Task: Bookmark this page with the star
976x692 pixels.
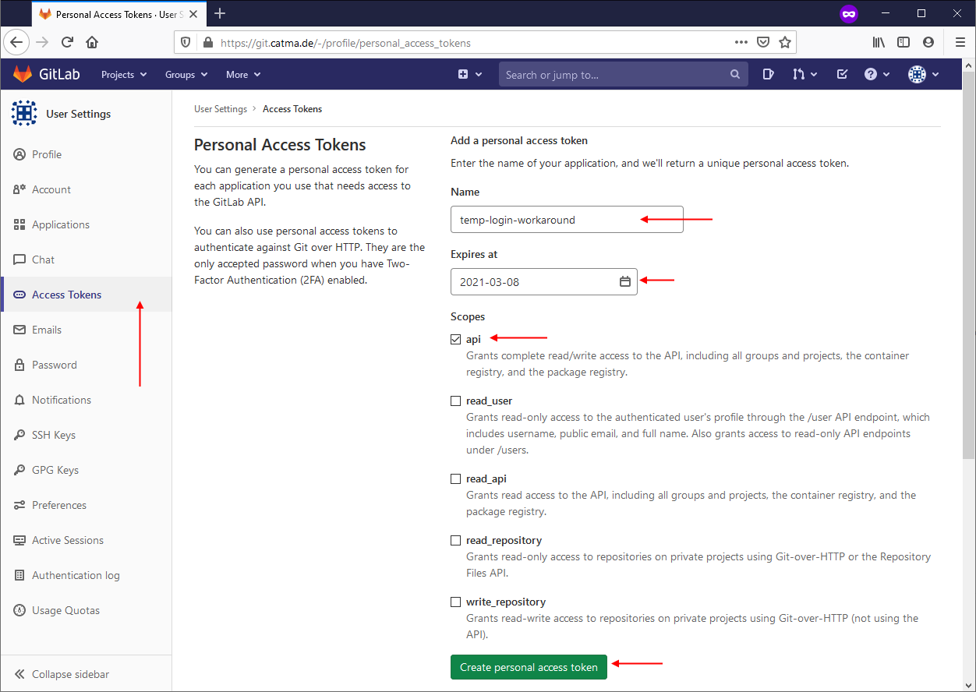Action: pos(785,42)
